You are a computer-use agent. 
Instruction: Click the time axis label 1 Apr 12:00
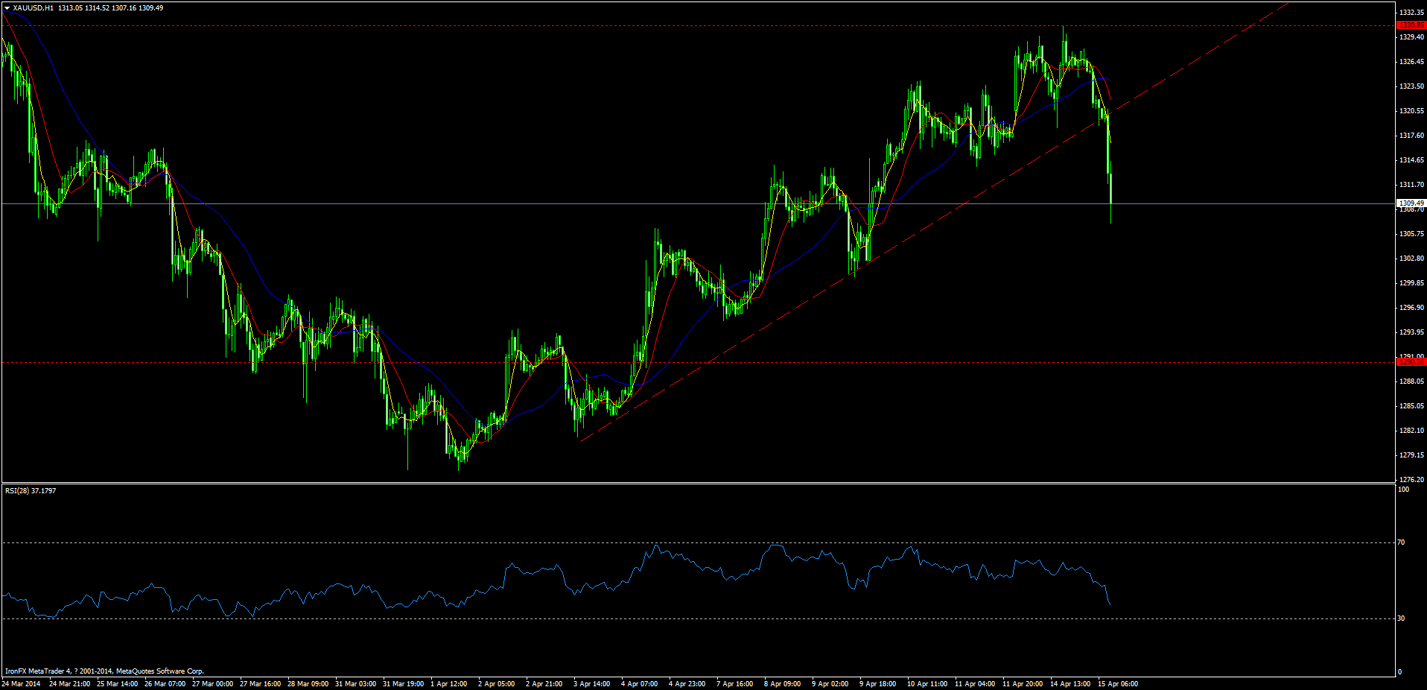pyautogui.click(x=449, y=684)
